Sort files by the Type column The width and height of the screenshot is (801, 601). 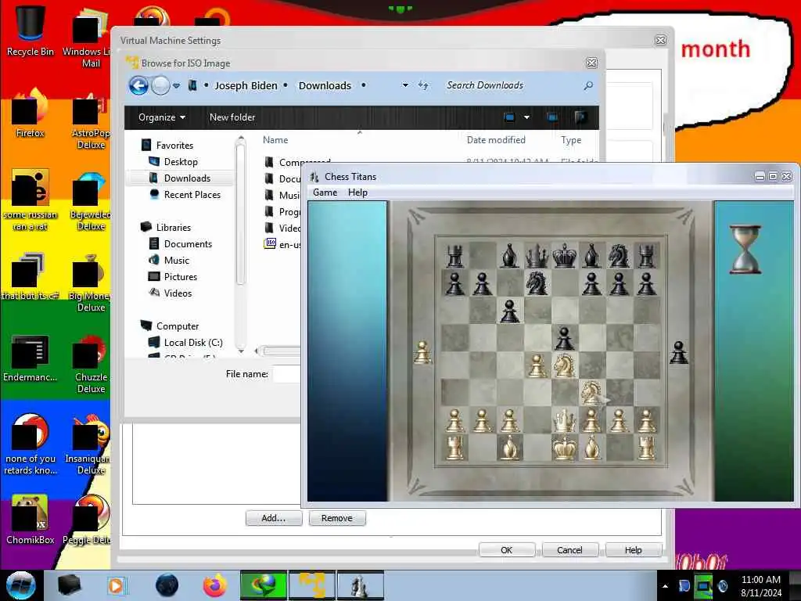(570, 140)
